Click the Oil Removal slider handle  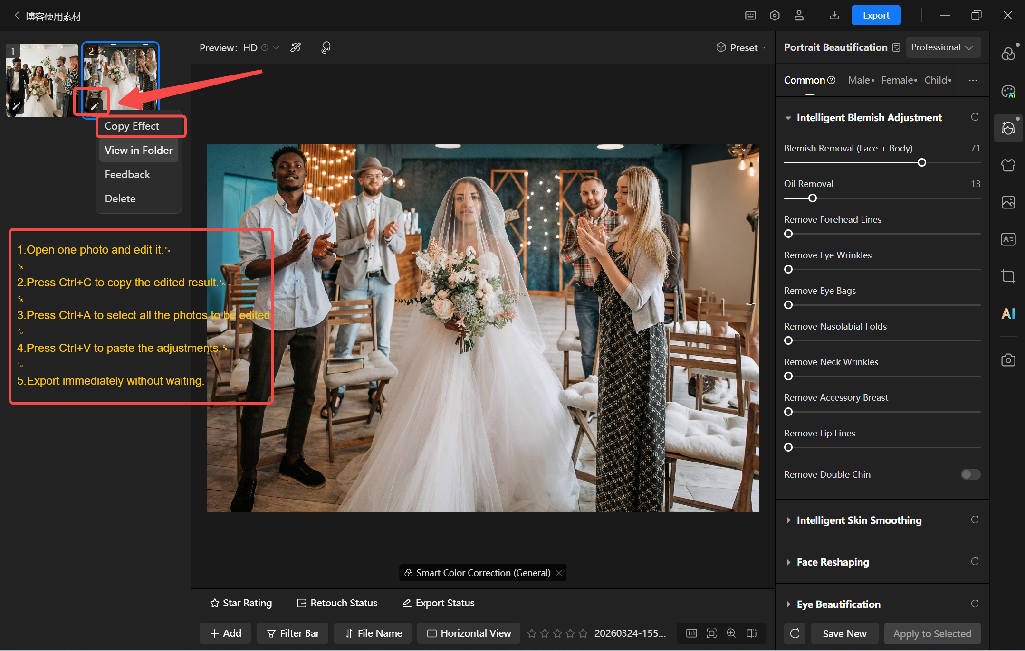point(813,198)
